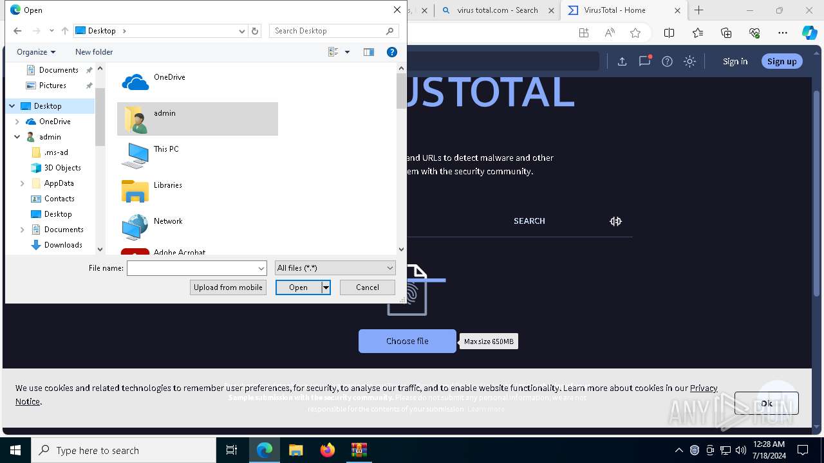Viewport: 824px width, 463px height.
Task: Open Read aloud icon in Edge
Action: (x=610, y=33)
